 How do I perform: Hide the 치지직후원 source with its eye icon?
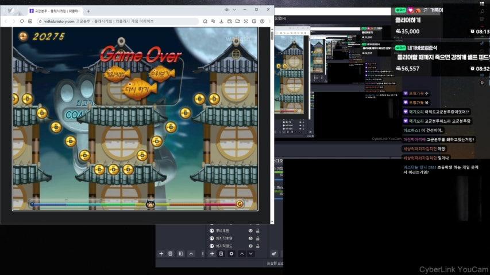[x=250, y=238]
